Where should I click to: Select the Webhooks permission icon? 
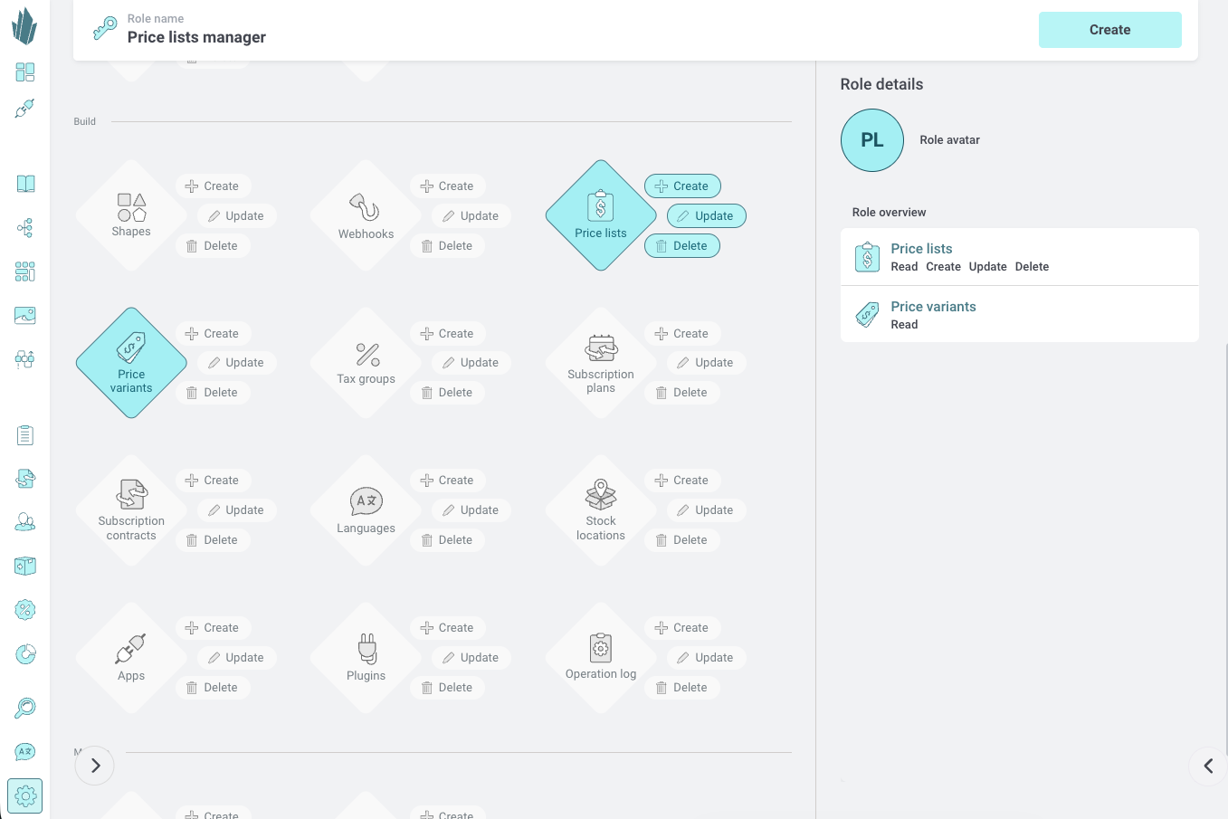(366, 215)
